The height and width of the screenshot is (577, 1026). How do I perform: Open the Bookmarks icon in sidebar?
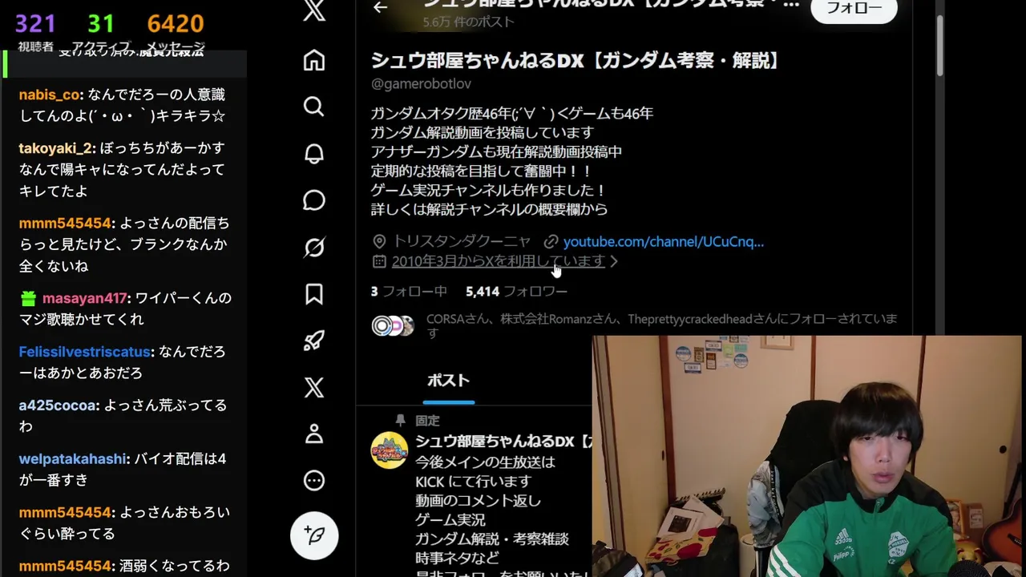pyautogui.click(x=314, y=294)
